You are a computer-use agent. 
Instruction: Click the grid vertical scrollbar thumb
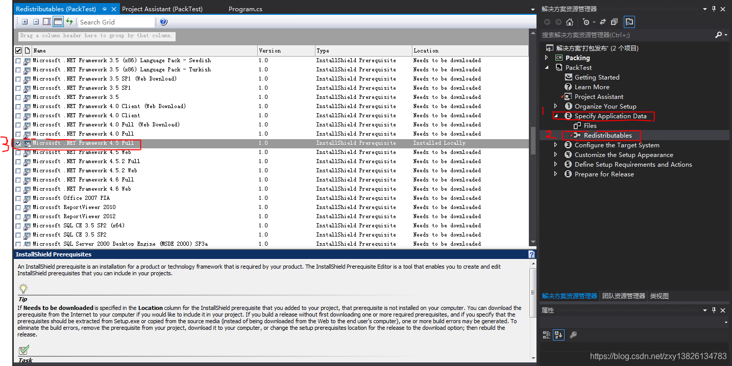533,140
